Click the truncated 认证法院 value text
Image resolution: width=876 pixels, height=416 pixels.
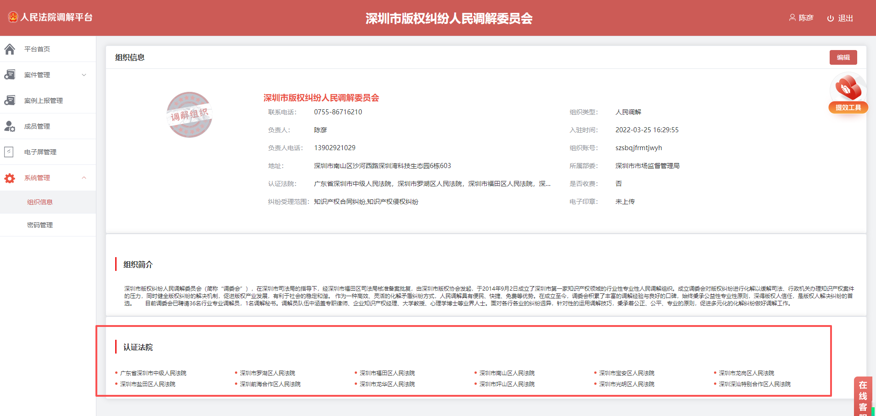[x=432, y=184]
